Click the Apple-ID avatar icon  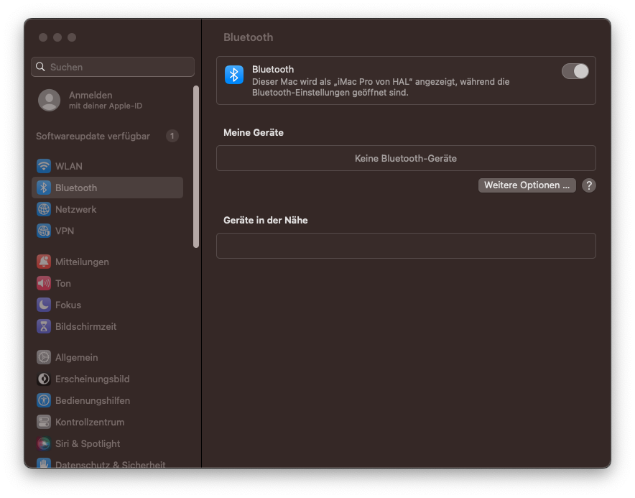click(x=49, y=100)
